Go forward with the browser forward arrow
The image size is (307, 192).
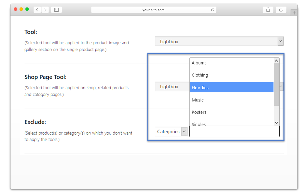pos(45,10)
